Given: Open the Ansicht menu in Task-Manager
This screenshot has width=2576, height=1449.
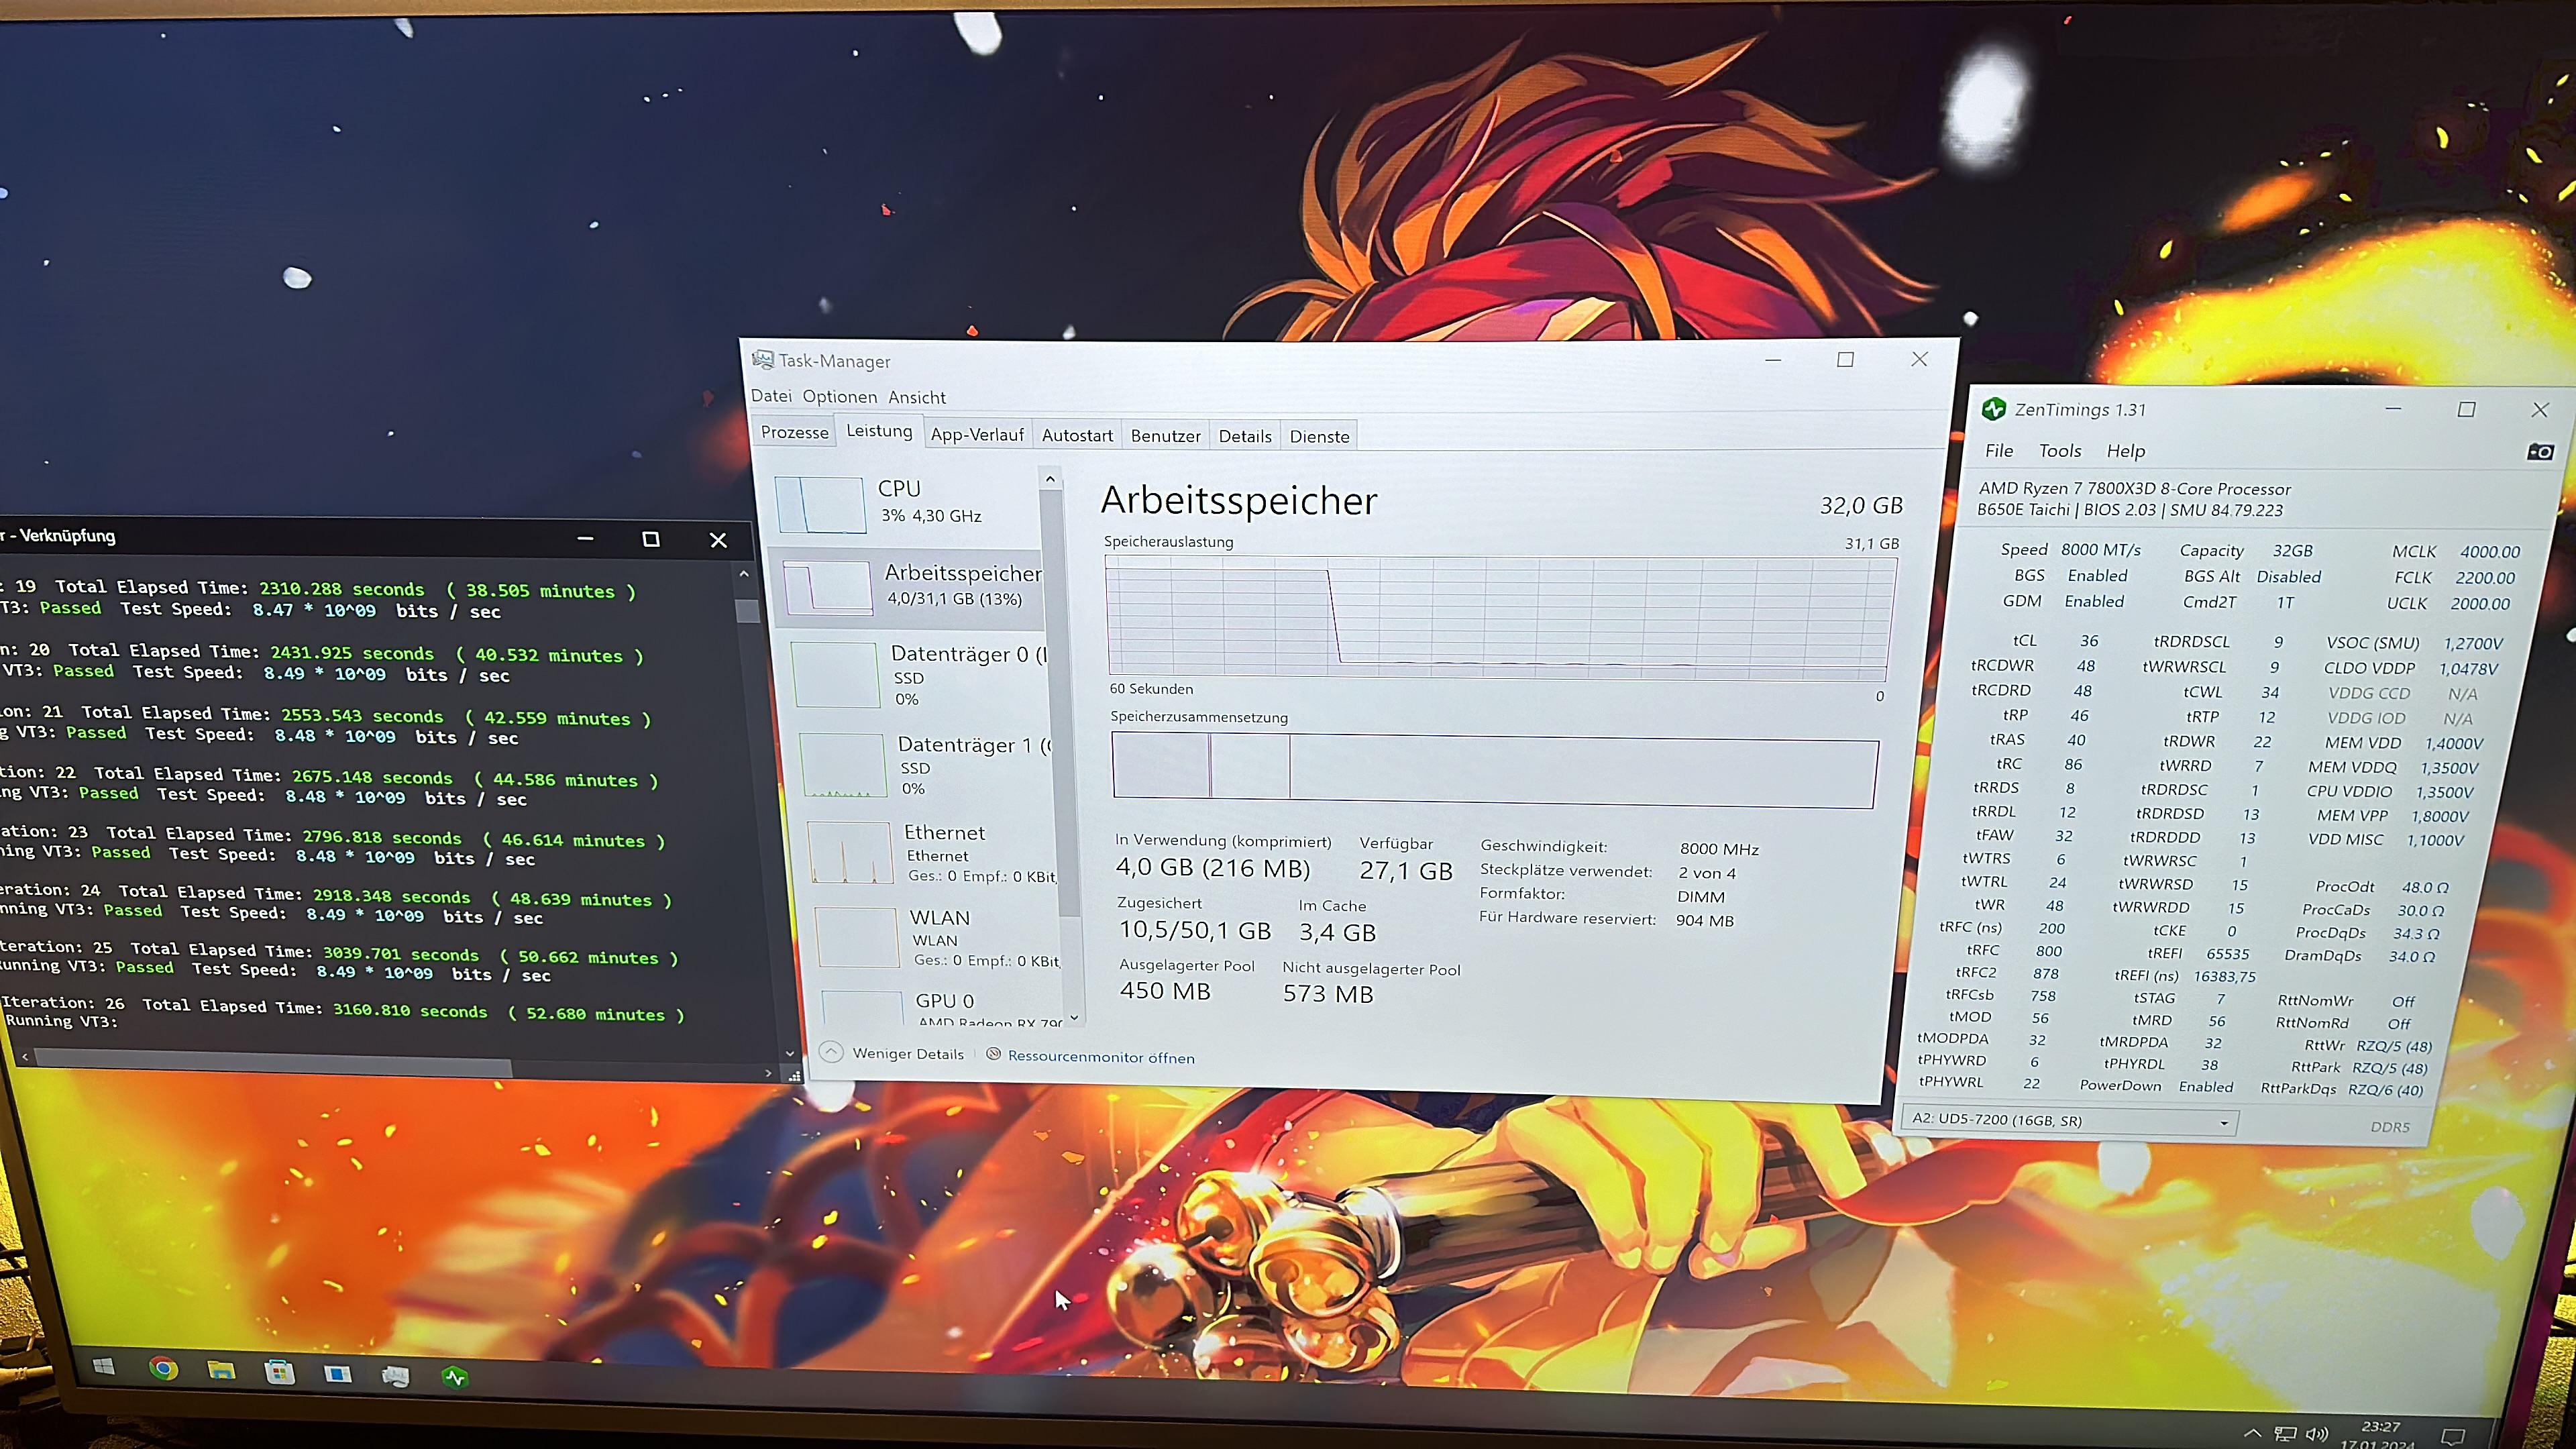Looking at the screenshot, I should pyautogui.click(x=917, y=398).
